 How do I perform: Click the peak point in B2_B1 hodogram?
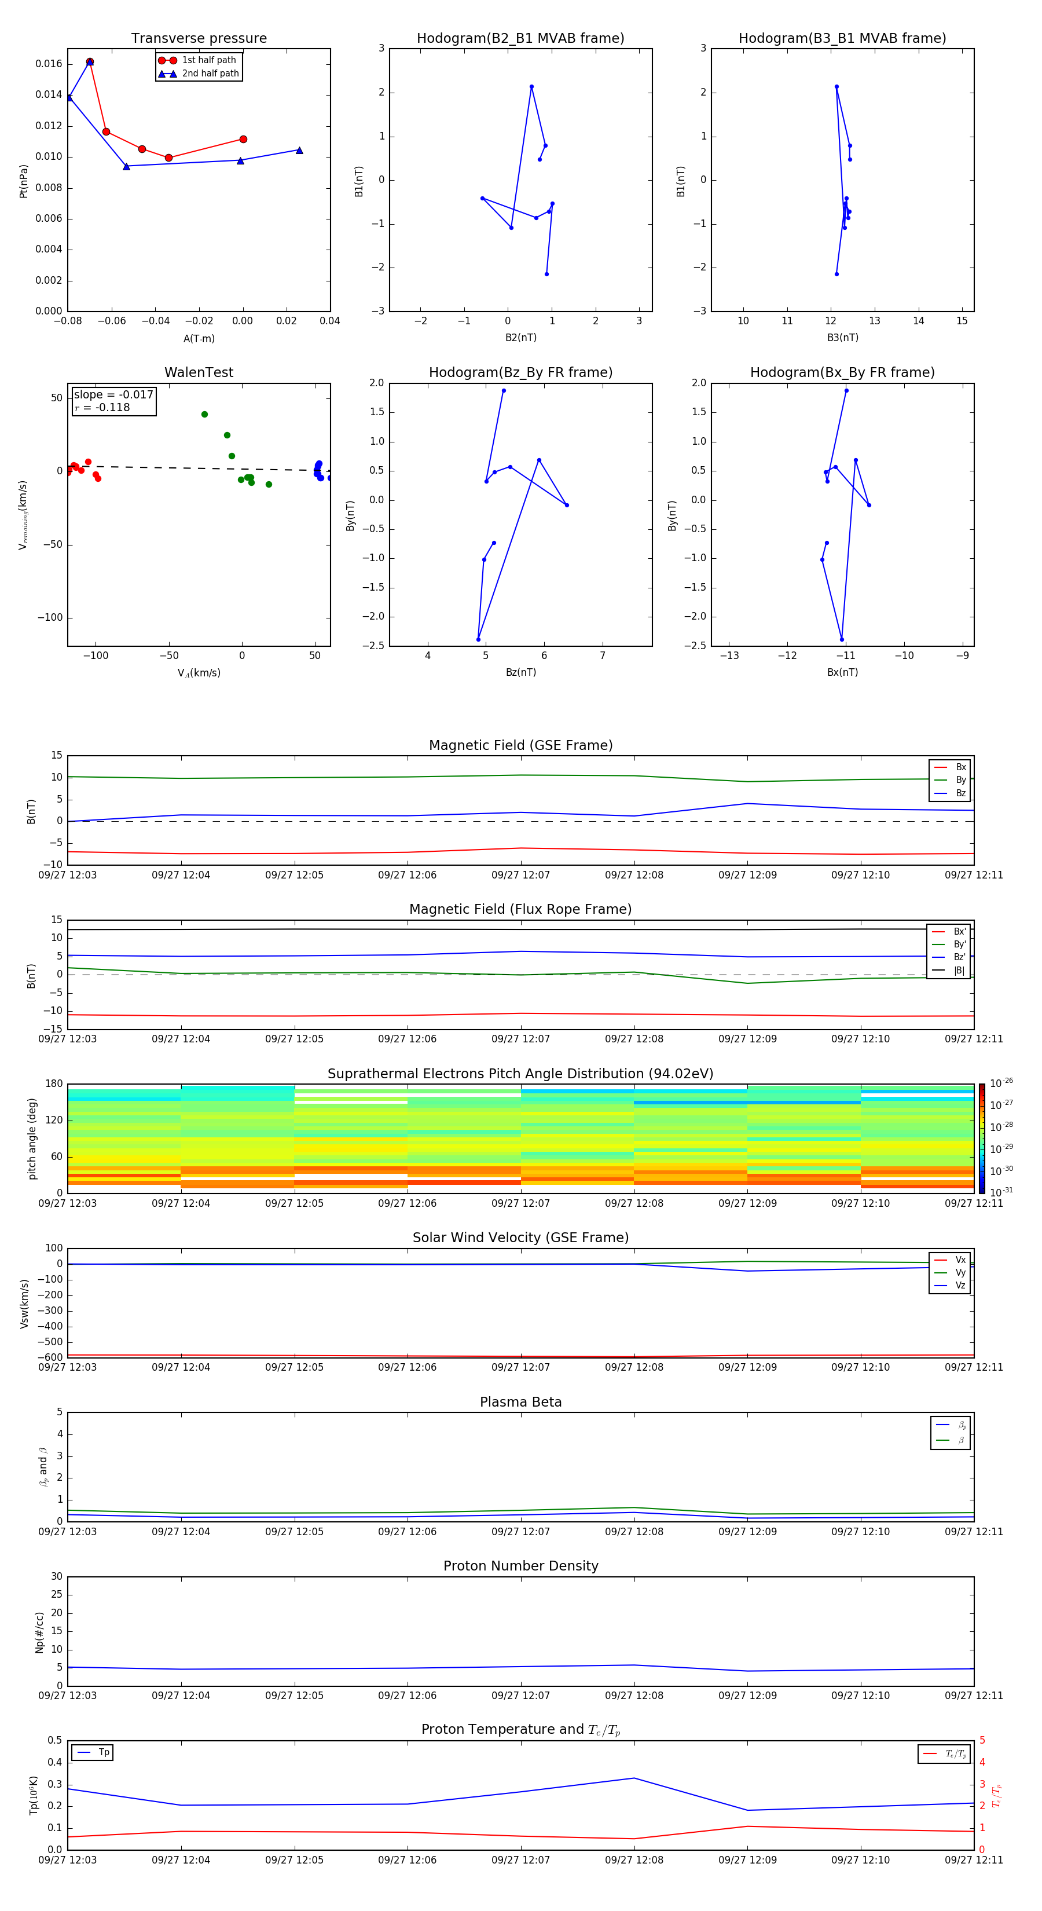pyautogui.click(x=532, y=87)
